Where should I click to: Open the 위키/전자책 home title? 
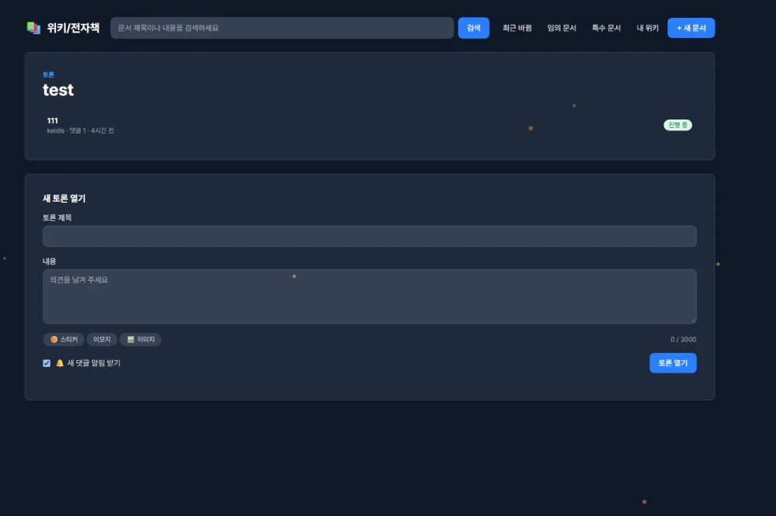(73, 28)
